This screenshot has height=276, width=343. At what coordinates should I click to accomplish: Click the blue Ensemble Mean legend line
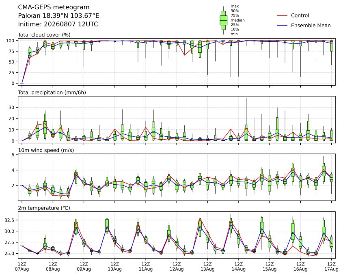(282, 26)
